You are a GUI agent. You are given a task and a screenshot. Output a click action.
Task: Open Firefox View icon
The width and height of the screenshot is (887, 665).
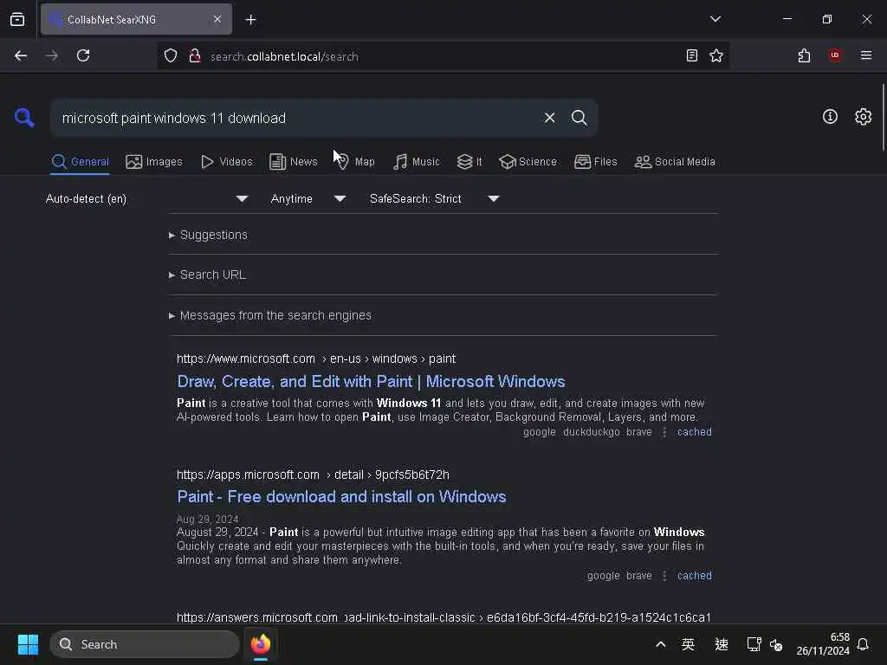pyautogui.click(x=17, y=19)
